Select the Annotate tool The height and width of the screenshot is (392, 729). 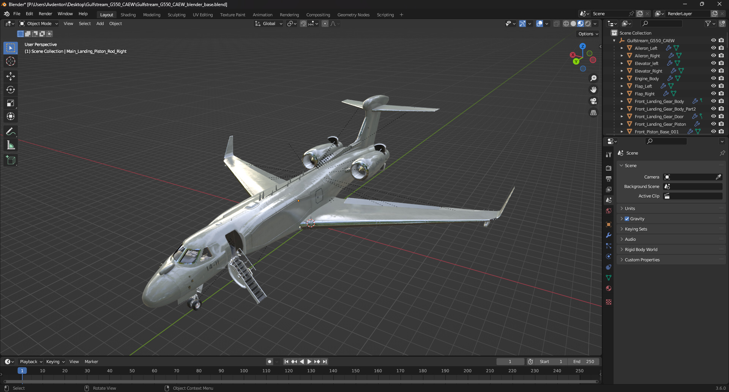11,132
